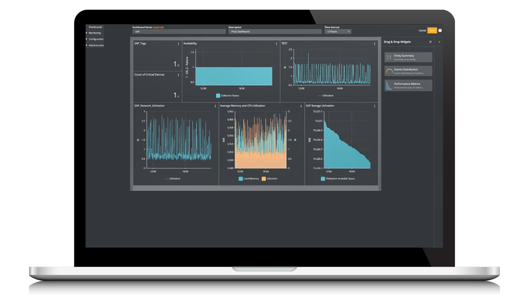529x304 pixels.
Task: Open the TEST widget options menu
Action: click(375, 44)
